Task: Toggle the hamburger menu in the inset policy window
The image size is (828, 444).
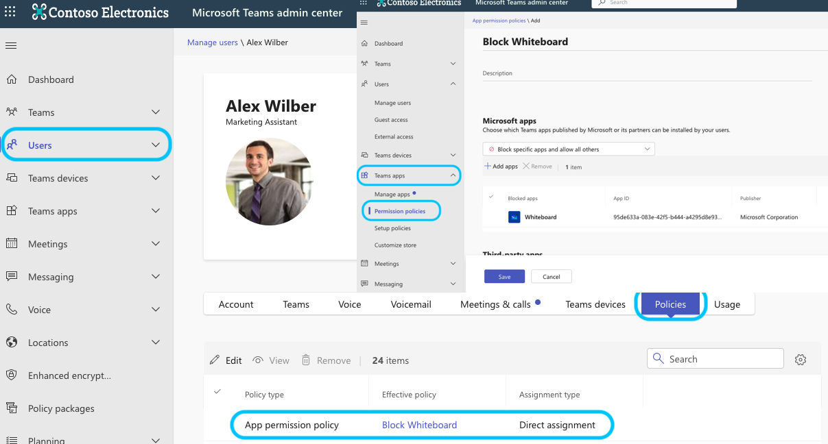Action: click(364, 23)
